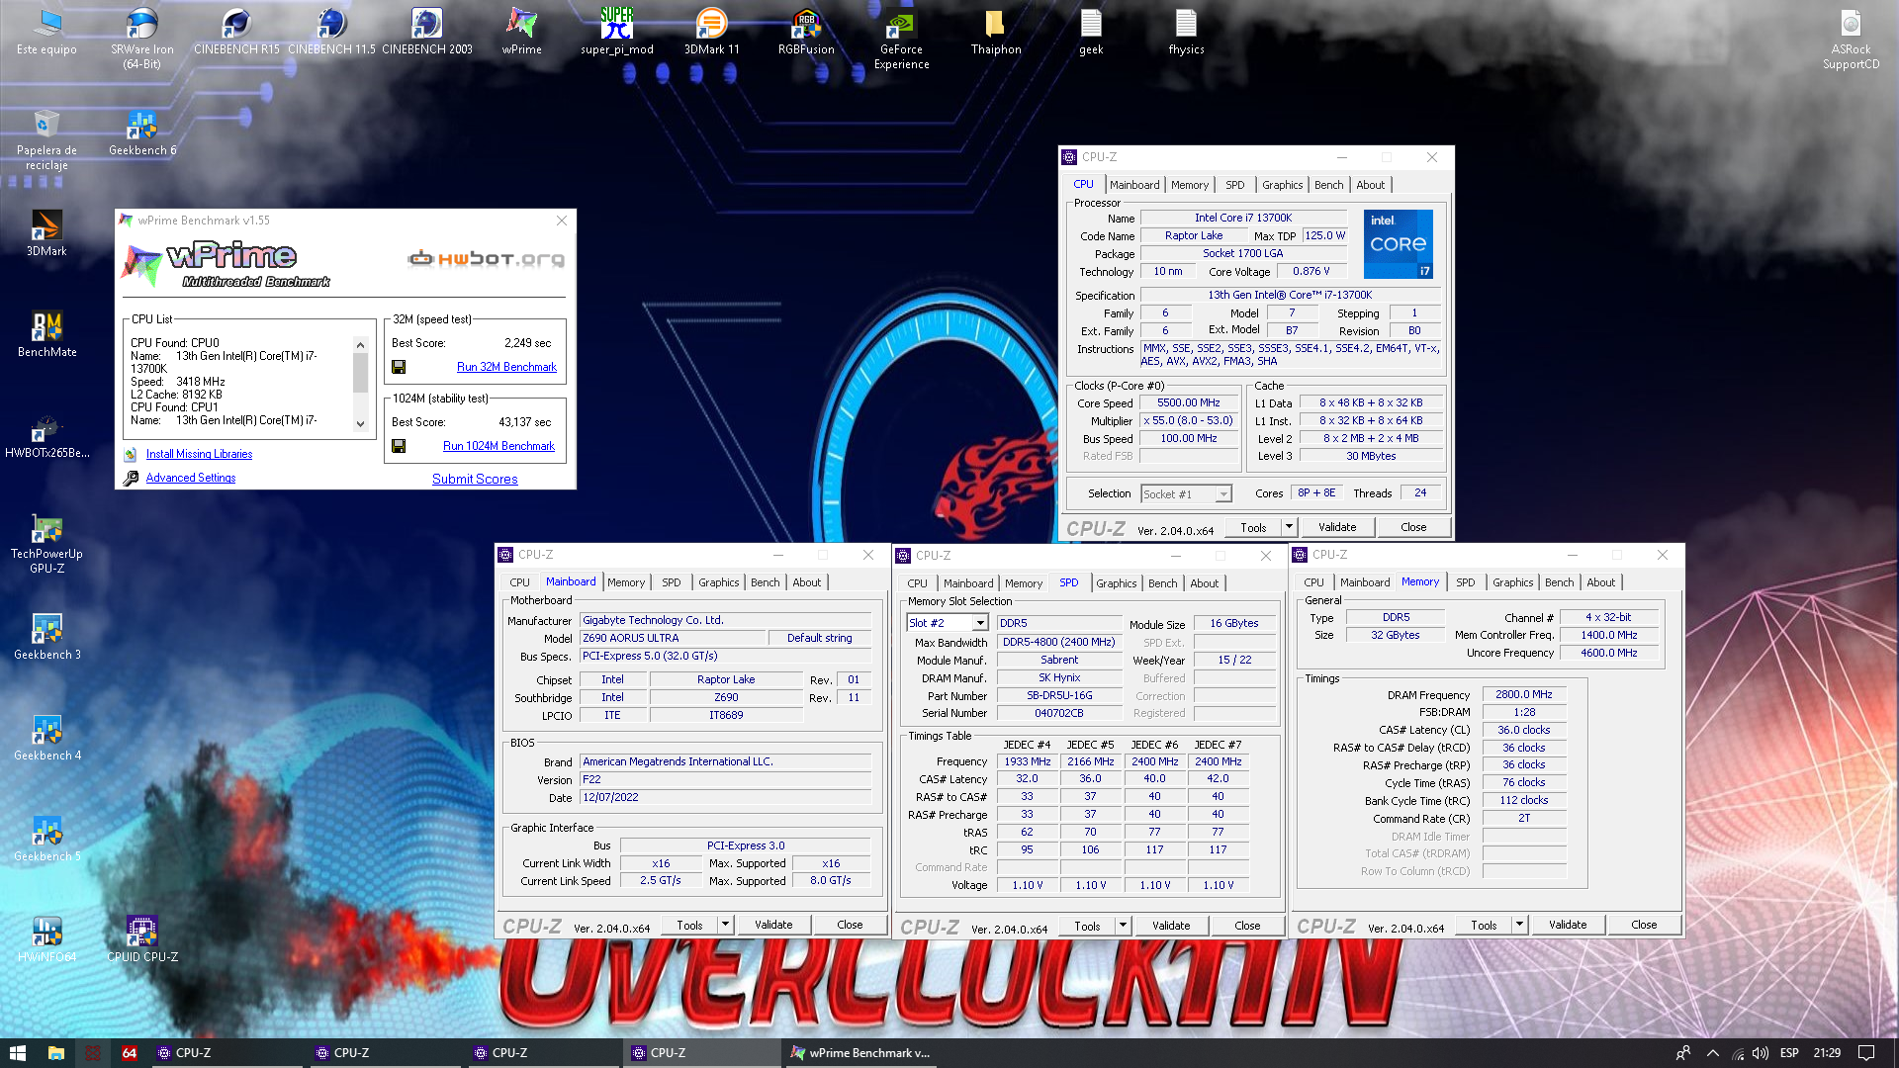Click Validate in top CPU-Z window
Viewport: 1899px width, 1068px height.
click(1336, 527)
